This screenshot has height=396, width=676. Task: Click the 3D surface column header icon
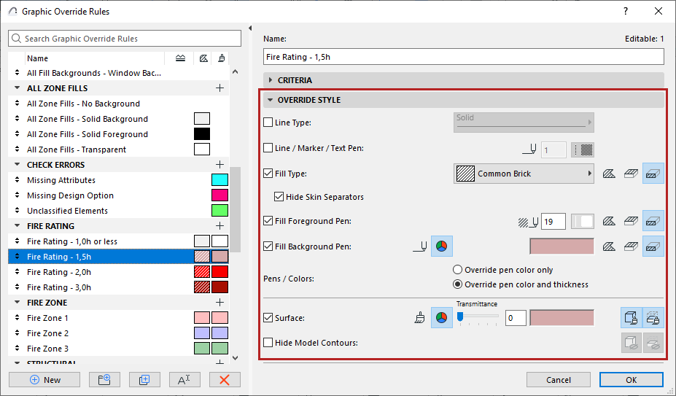221,58
